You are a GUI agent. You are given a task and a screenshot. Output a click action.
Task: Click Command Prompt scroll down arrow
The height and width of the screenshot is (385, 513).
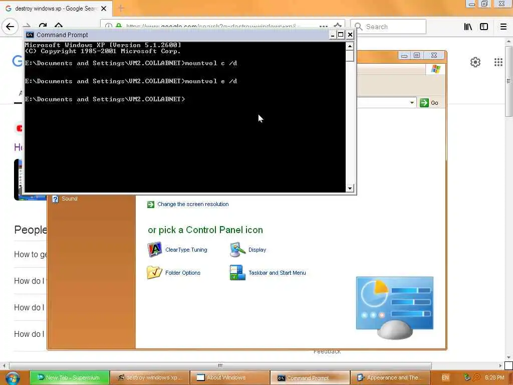350,188
